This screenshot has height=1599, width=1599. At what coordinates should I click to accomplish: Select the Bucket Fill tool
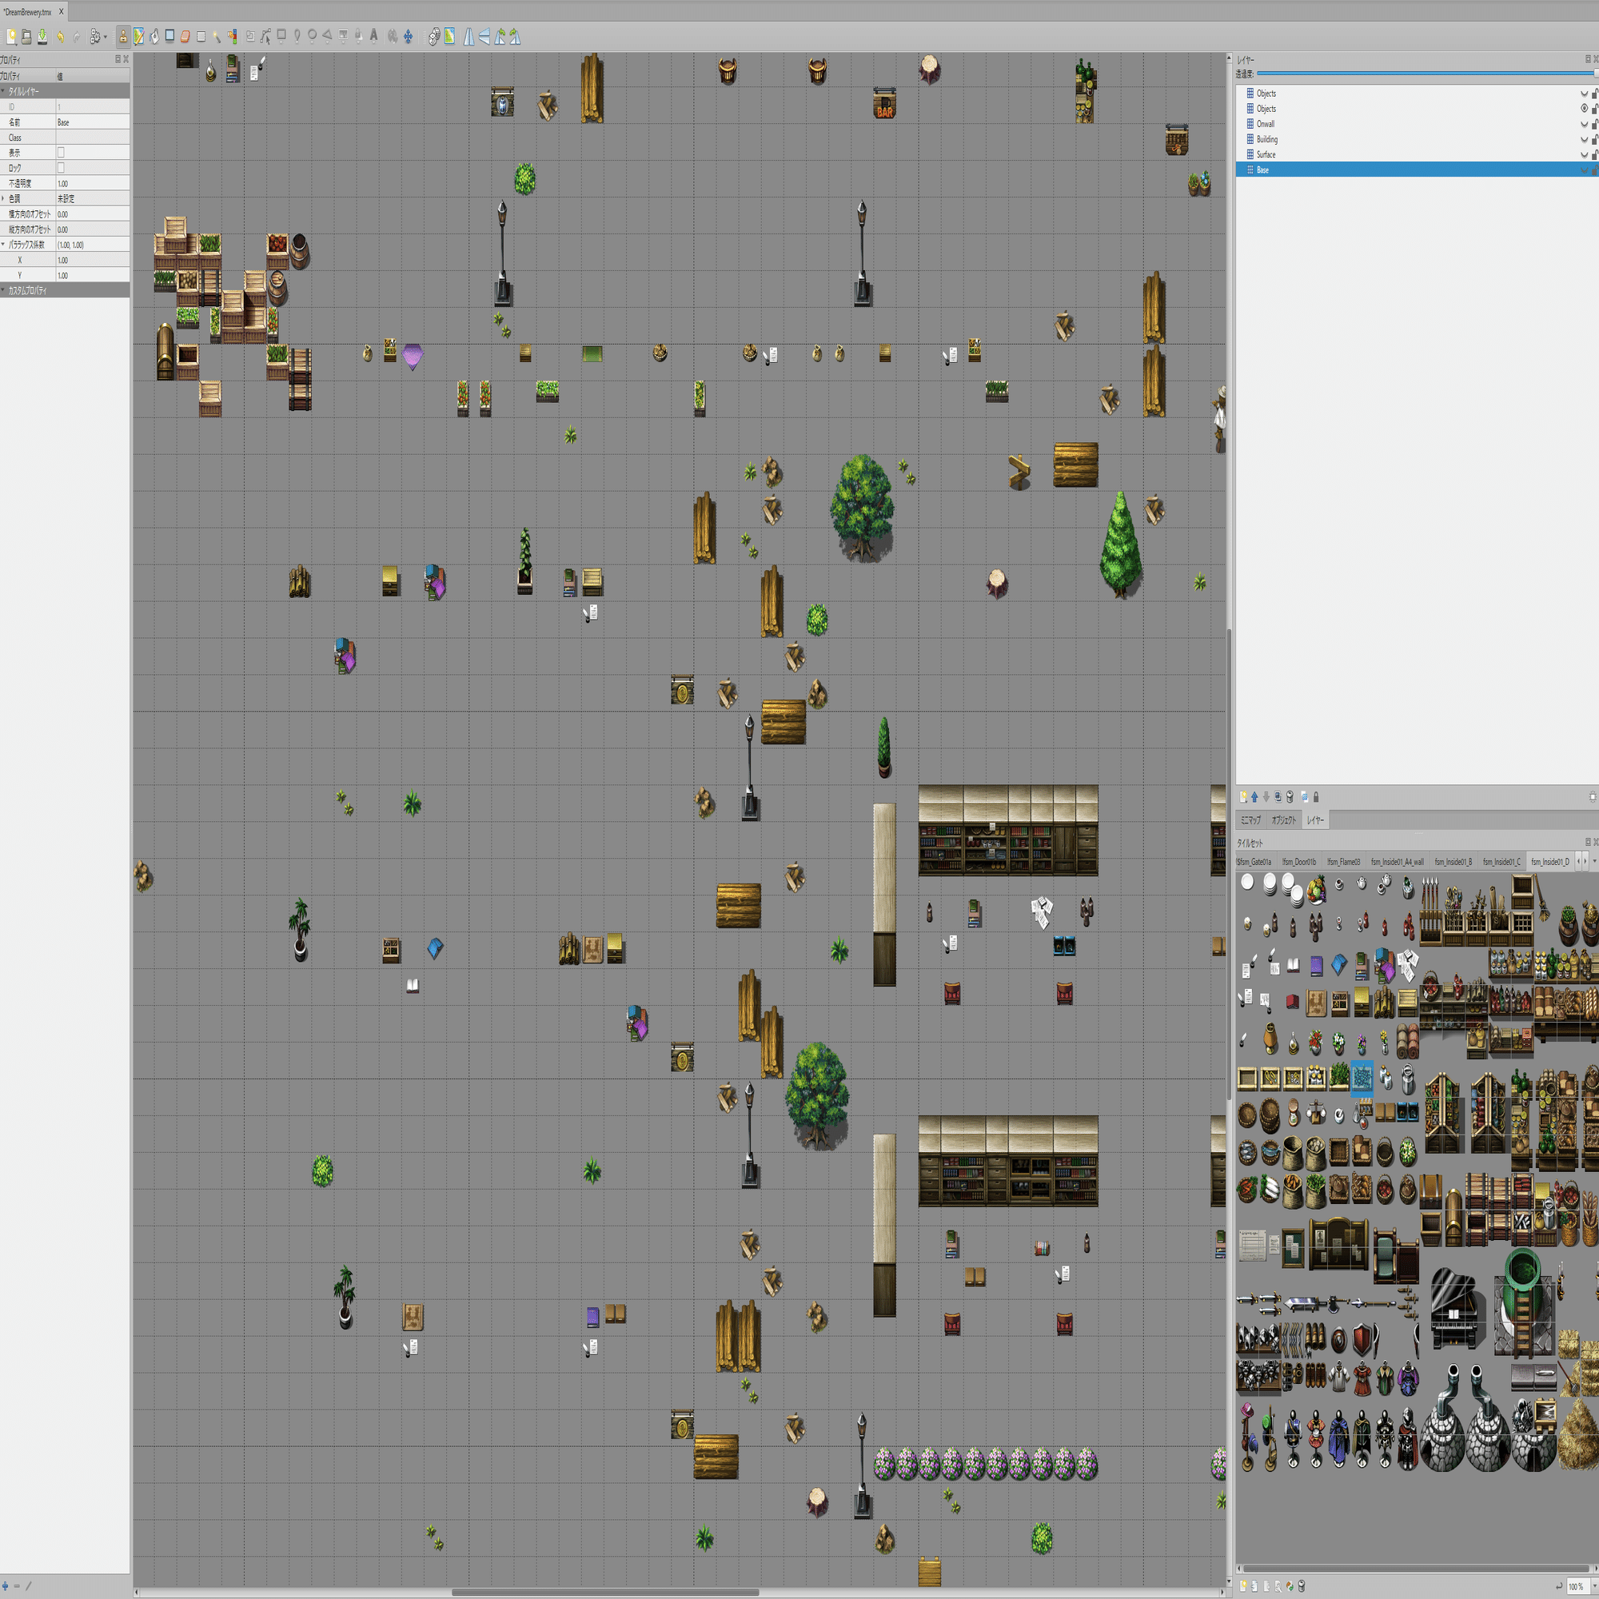tap(155, 37)
